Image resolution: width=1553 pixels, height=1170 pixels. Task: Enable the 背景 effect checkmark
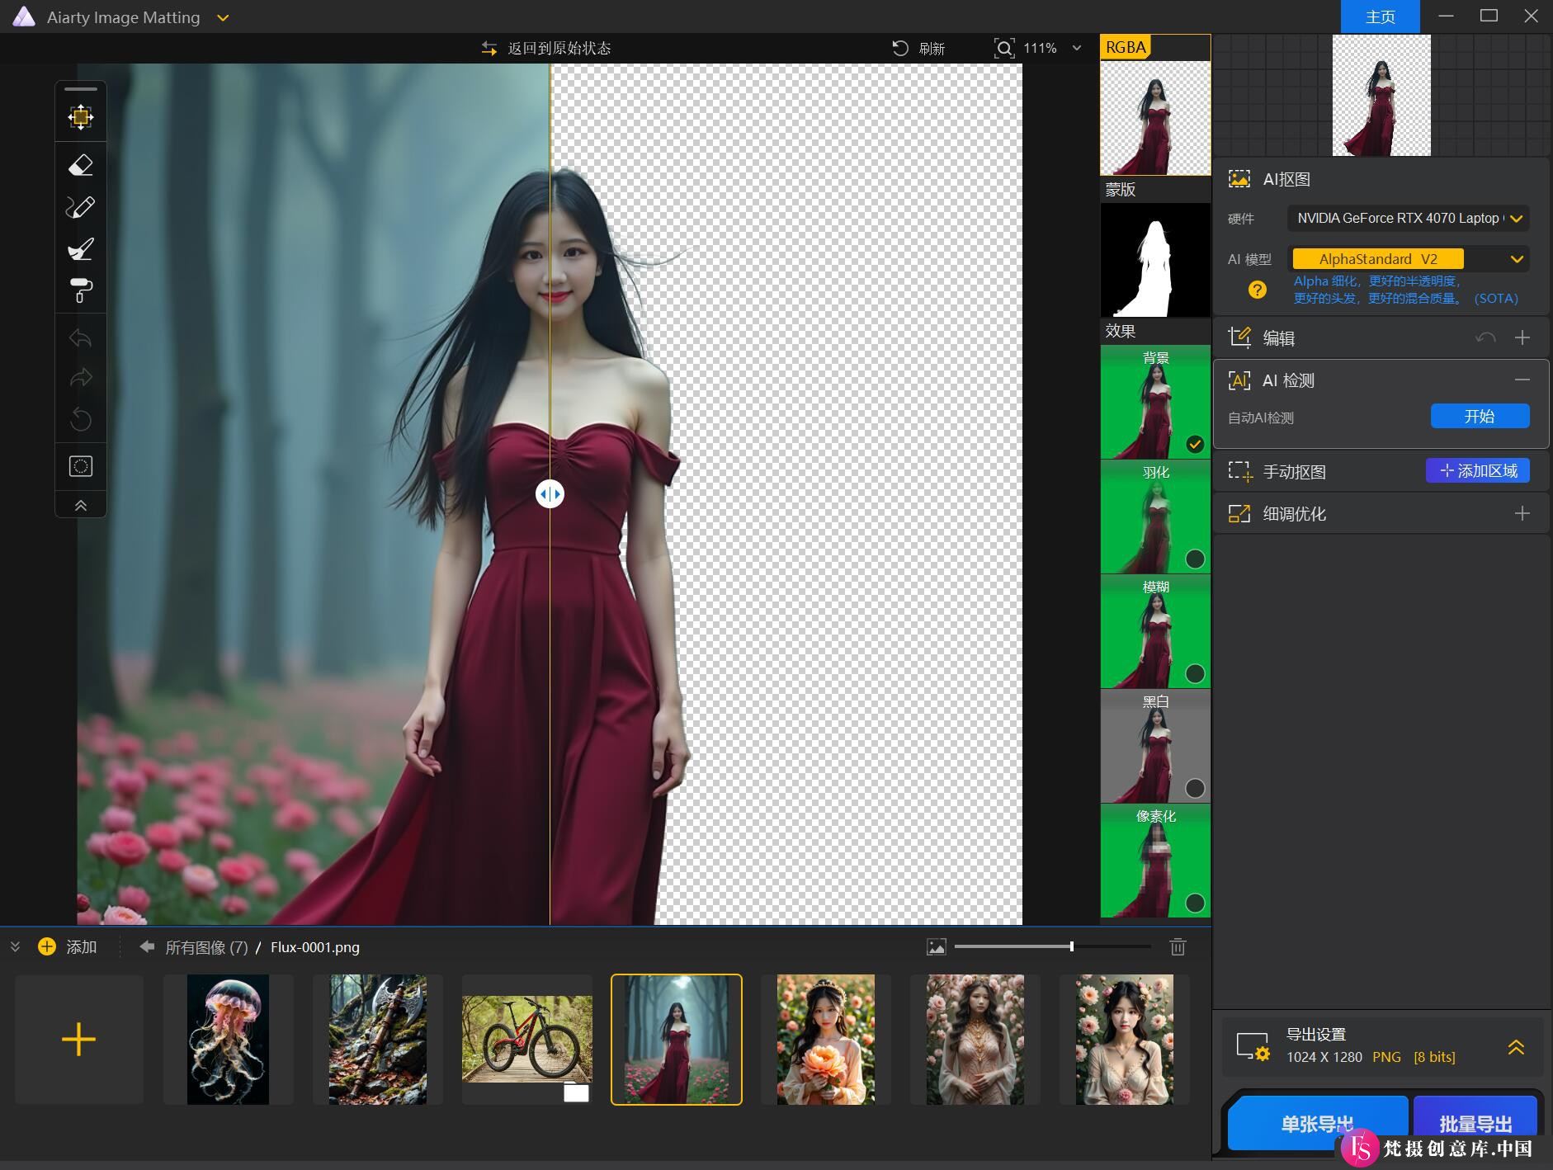[1195, 445]
